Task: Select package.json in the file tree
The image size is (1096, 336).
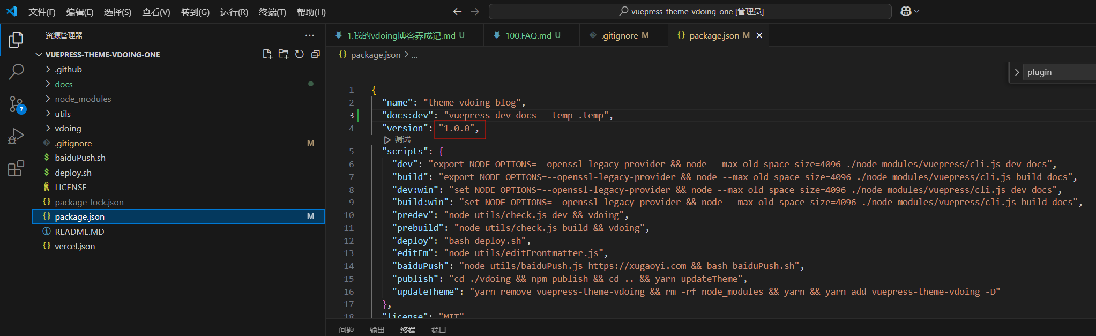Action: (x=178, y=216)
